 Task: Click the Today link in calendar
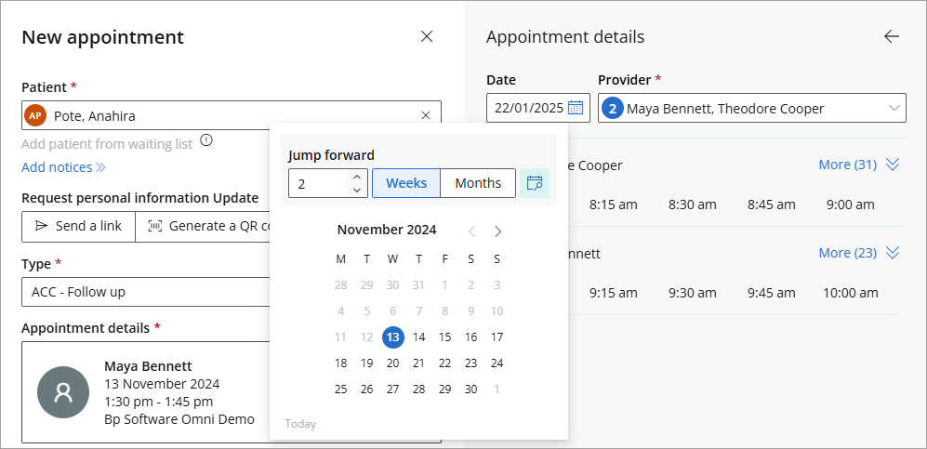[300, 424]
